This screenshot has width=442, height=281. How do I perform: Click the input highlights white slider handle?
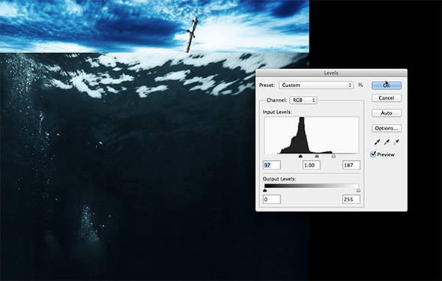[333, 156]
